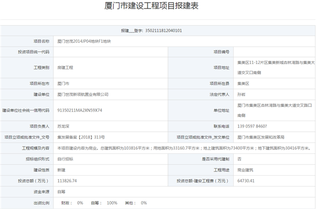Click the 项目负责人 label
This screenshot has width=317, height=209.
(40, 126)
